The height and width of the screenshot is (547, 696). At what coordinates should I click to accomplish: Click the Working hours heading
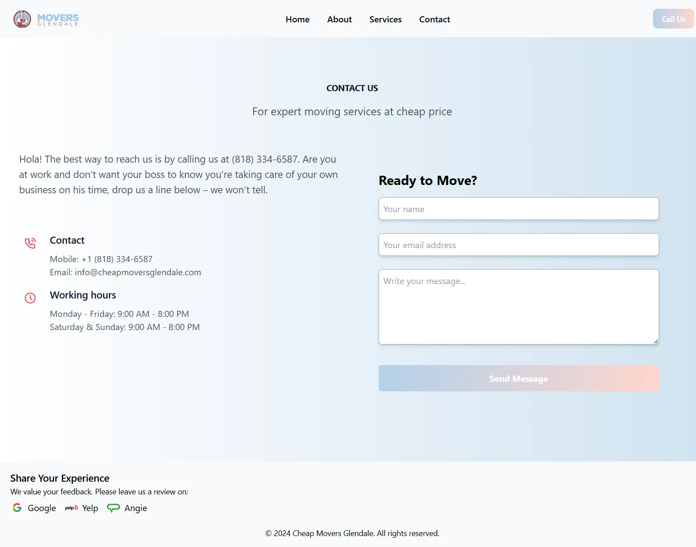click(x=83, y=295)
